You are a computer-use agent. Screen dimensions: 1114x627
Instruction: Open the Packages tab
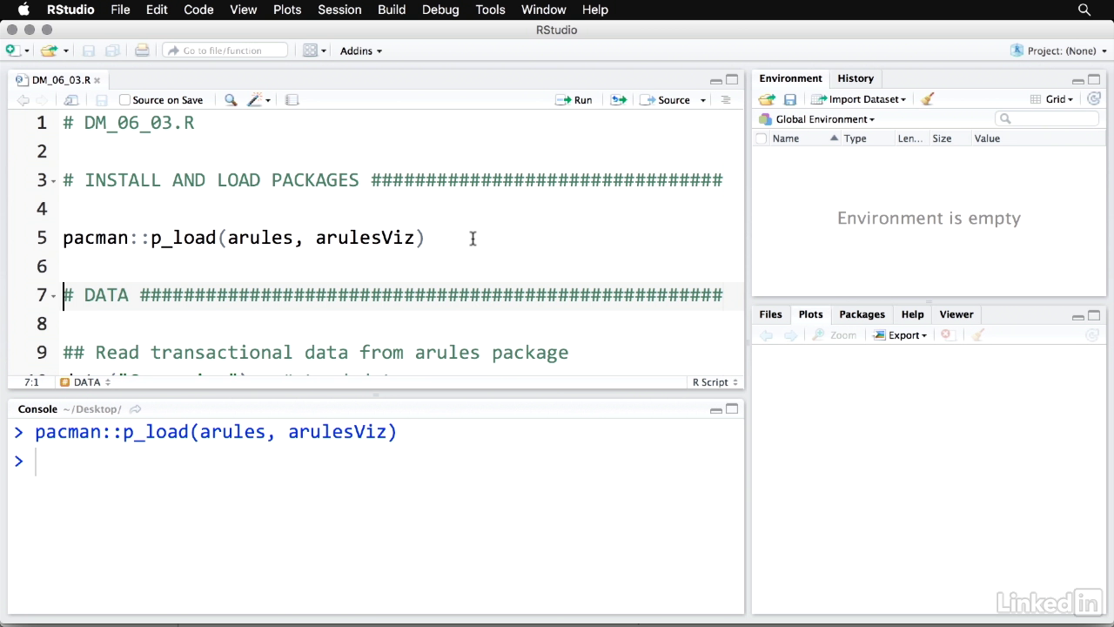[862, 314]
